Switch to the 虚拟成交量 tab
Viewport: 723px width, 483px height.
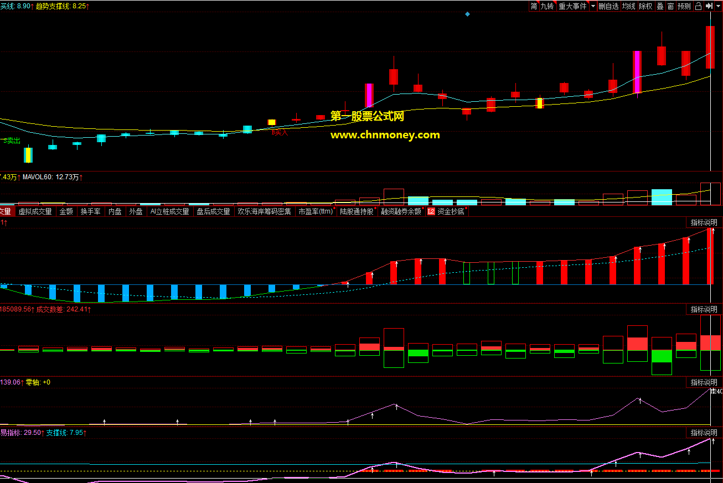click(x=35, y=211)
